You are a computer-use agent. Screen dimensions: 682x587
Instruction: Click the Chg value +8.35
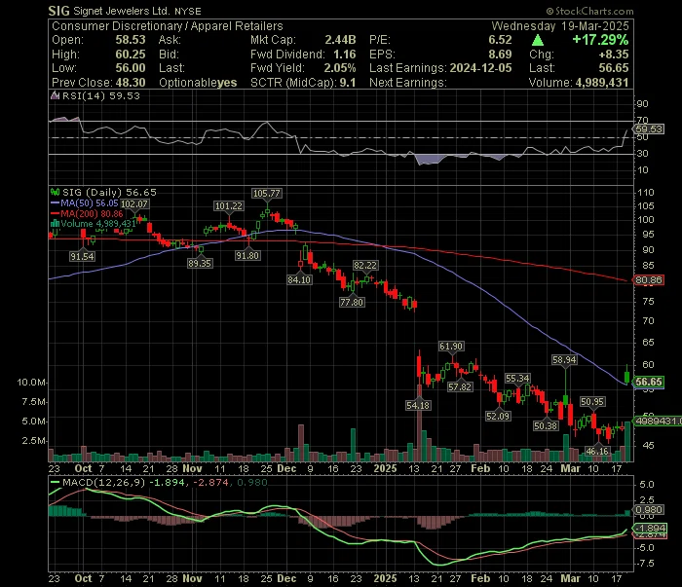(x=614, y=55)
